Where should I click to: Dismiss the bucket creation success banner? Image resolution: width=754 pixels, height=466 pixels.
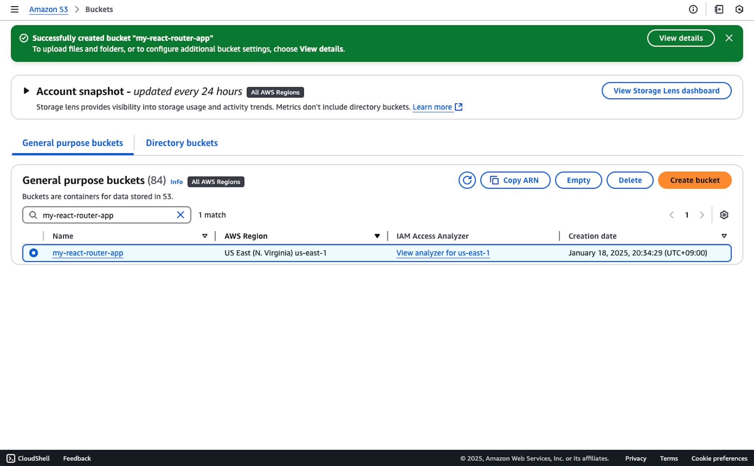pyautogui.click(x=729, y=38)
